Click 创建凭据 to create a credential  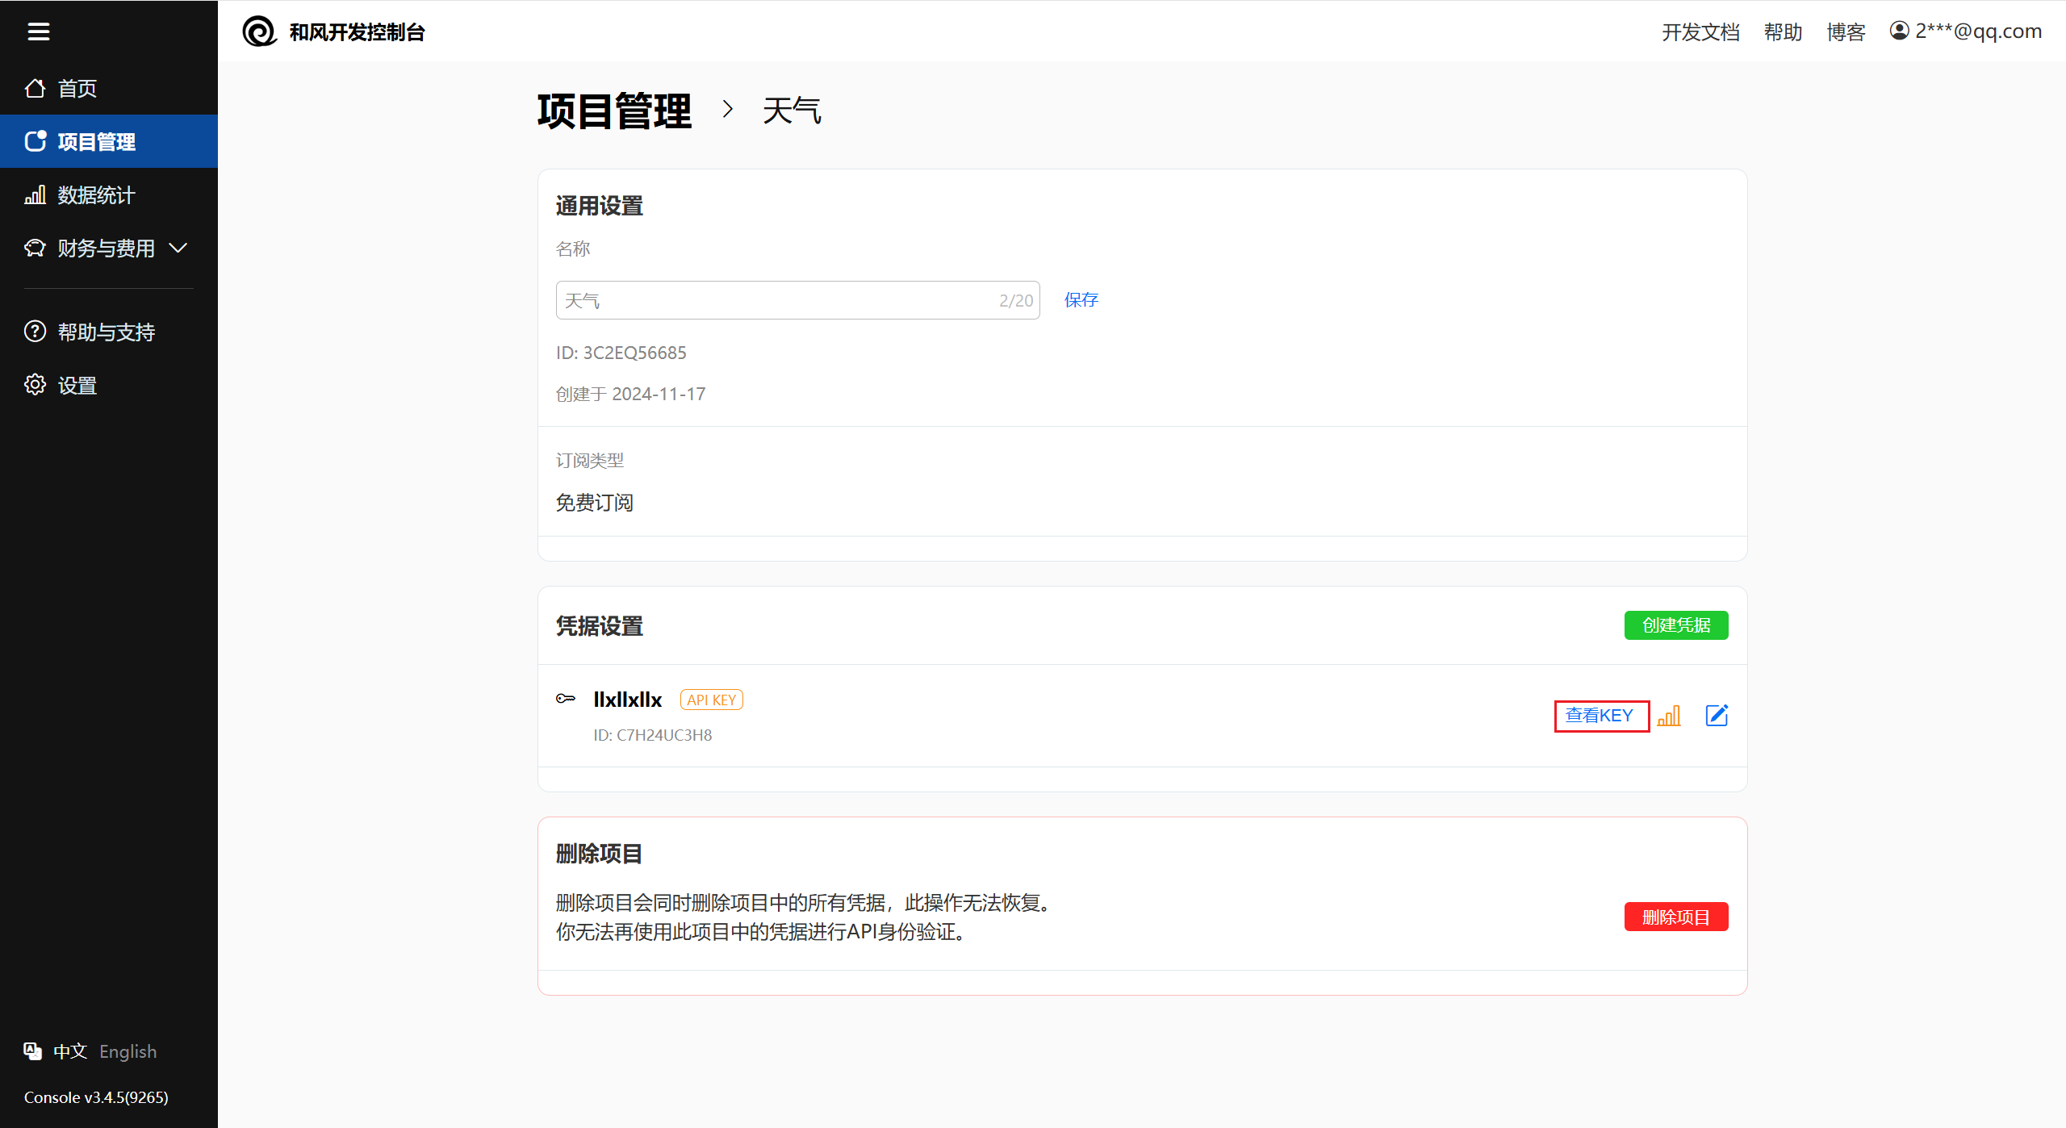pos(1675,625)
